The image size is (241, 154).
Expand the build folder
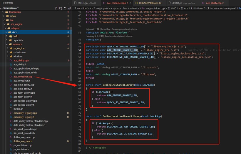click(7, 36)
